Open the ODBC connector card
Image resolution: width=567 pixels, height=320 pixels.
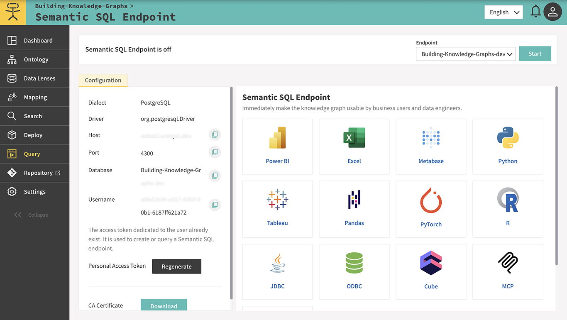[x=354, y=272]
